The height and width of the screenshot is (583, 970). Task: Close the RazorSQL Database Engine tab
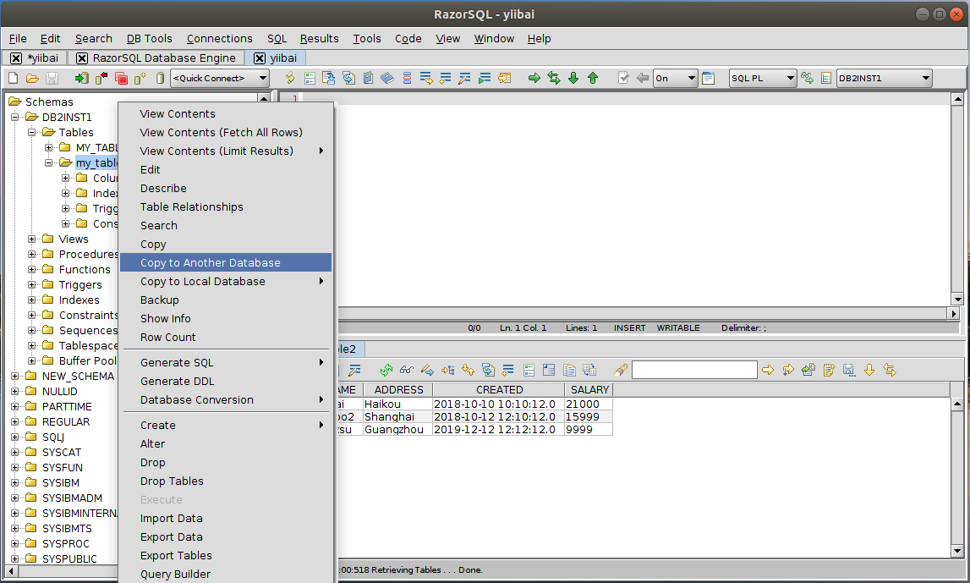coord(82,58)
